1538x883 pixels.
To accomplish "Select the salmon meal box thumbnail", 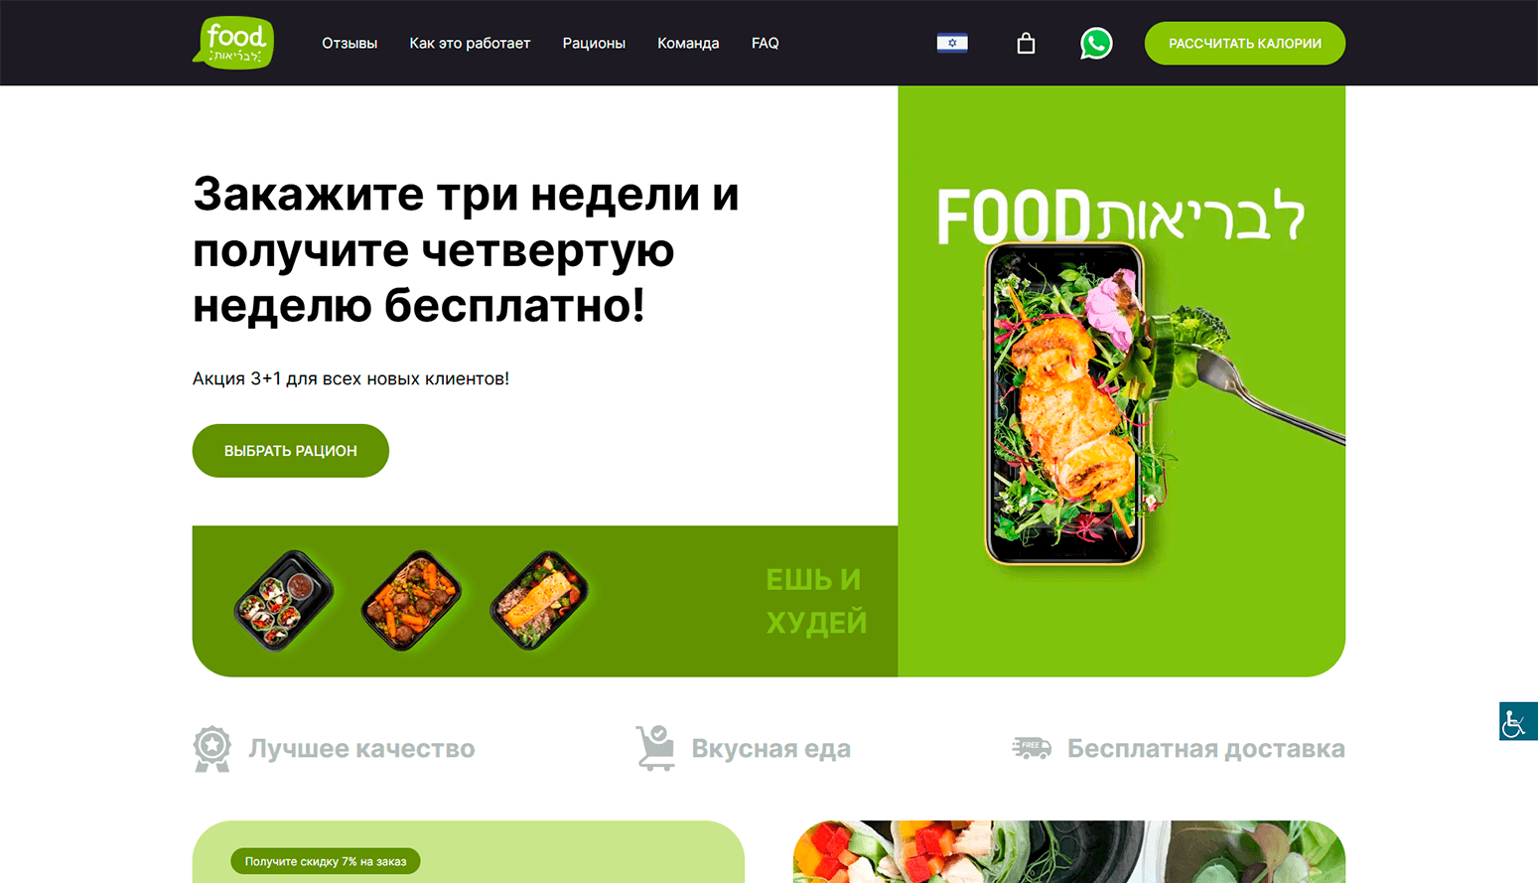I will pos(539,600).
